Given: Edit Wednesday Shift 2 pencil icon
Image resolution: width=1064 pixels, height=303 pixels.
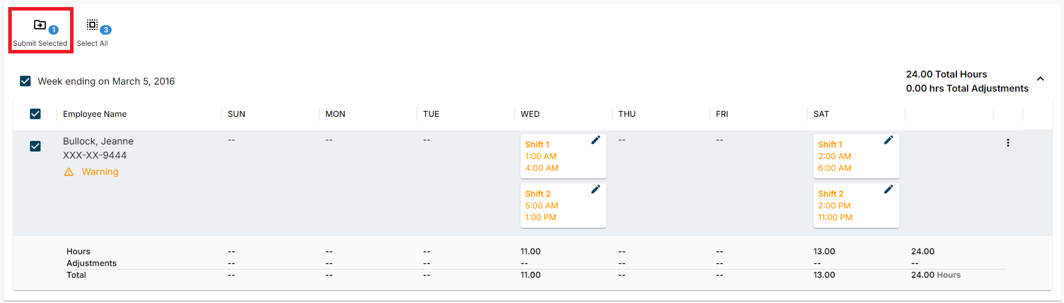Looking at the screenshot, I should 595,189.
